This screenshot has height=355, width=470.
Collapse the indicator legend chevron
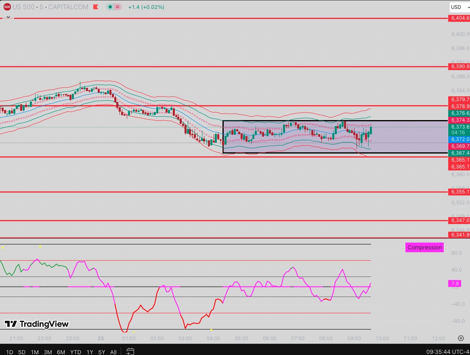tap(8, 17)
